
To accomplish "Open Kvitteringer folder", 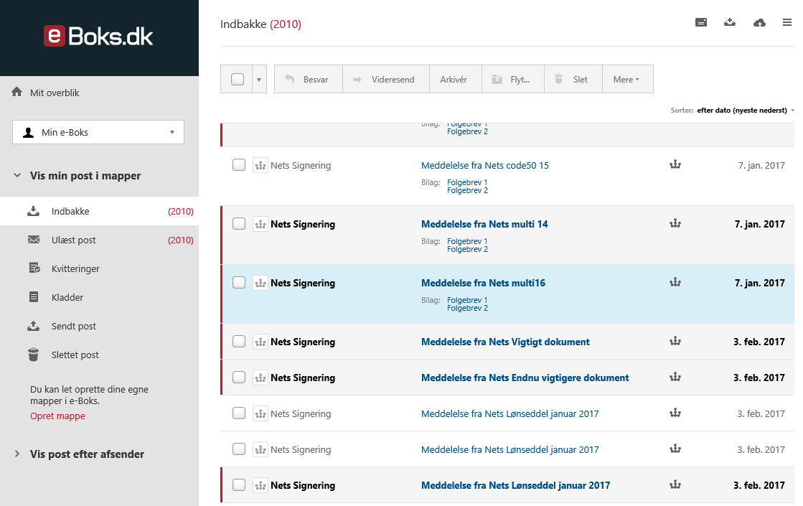I will [99, 268].
